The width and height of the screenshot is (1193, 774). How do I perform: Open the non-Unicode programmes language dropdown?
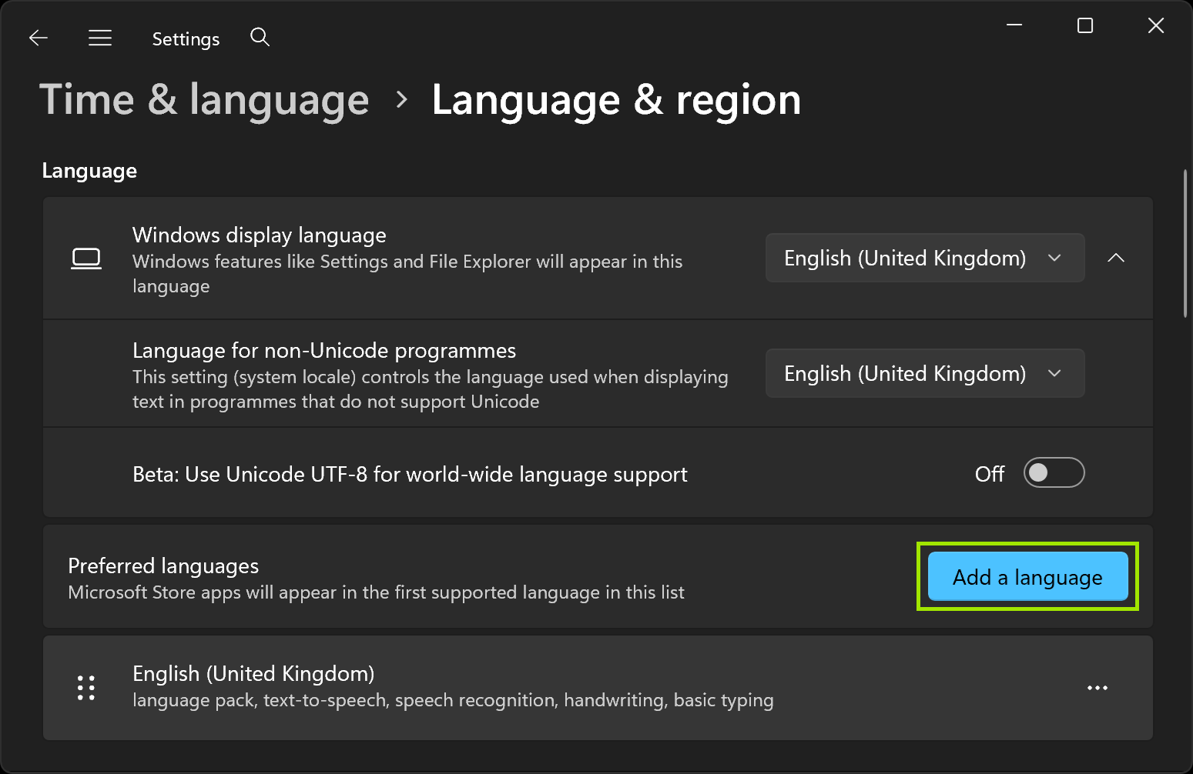923,373
